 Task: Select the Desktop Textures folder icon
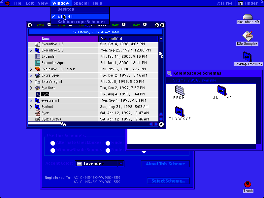click(x=247, y=57)
